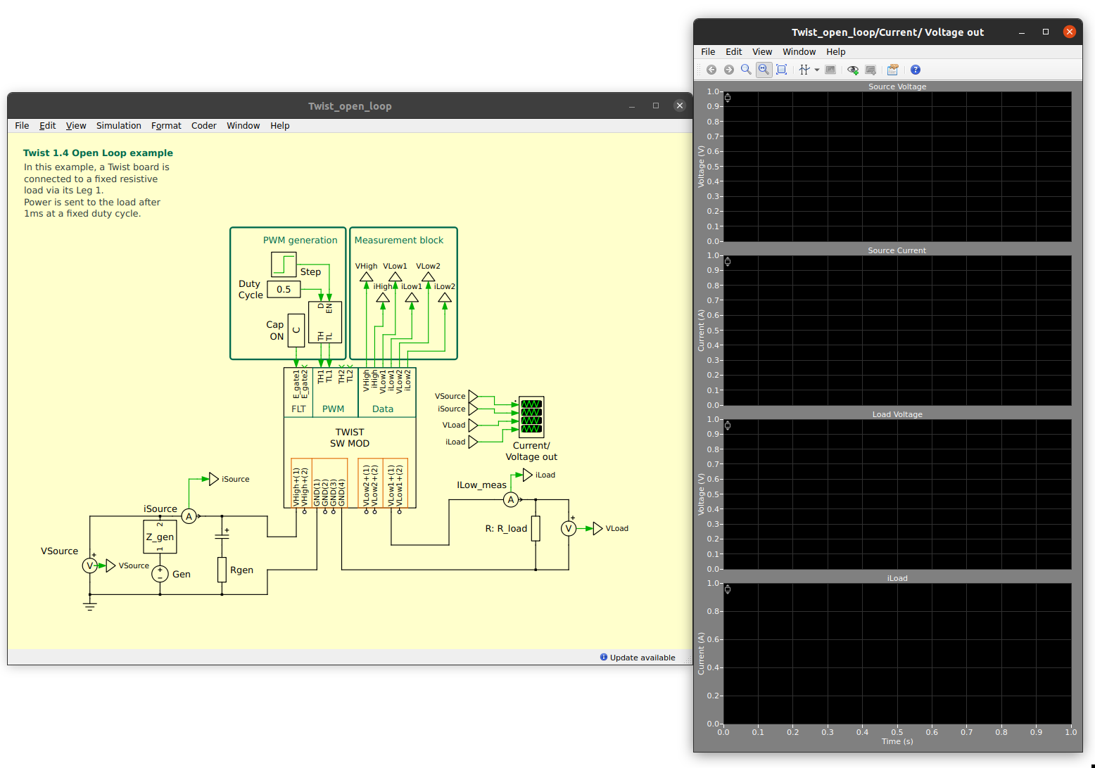Open Help menu in scope window
Viewport: 1095px width, 768px height.
(x=836, y=52)
